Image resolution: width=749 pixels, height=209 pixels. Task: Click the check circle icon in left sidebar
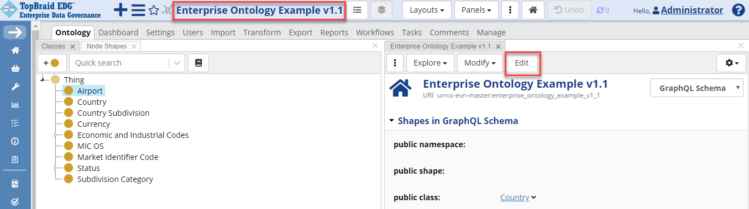[x=15, y=202]
